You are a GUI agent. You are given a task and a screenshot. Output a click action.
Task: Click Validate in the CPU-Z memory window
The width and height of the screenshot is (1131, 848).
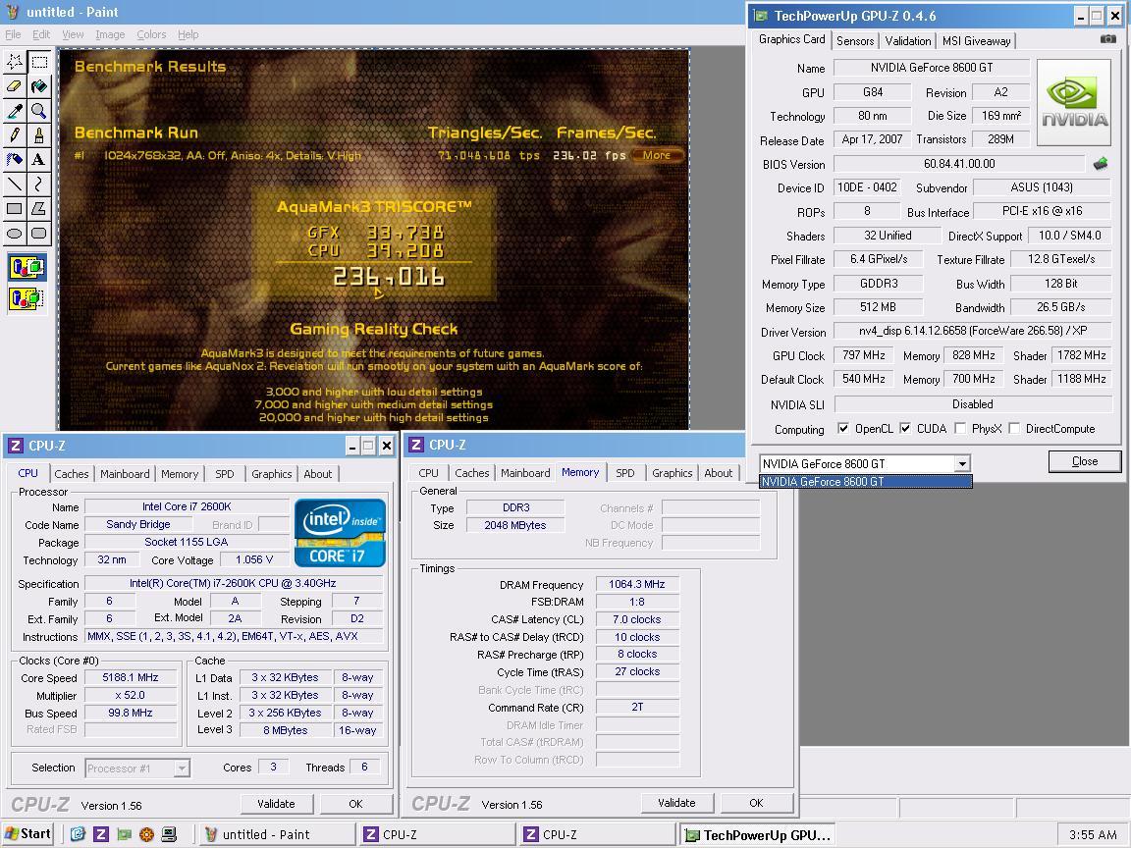coord(676,803)
